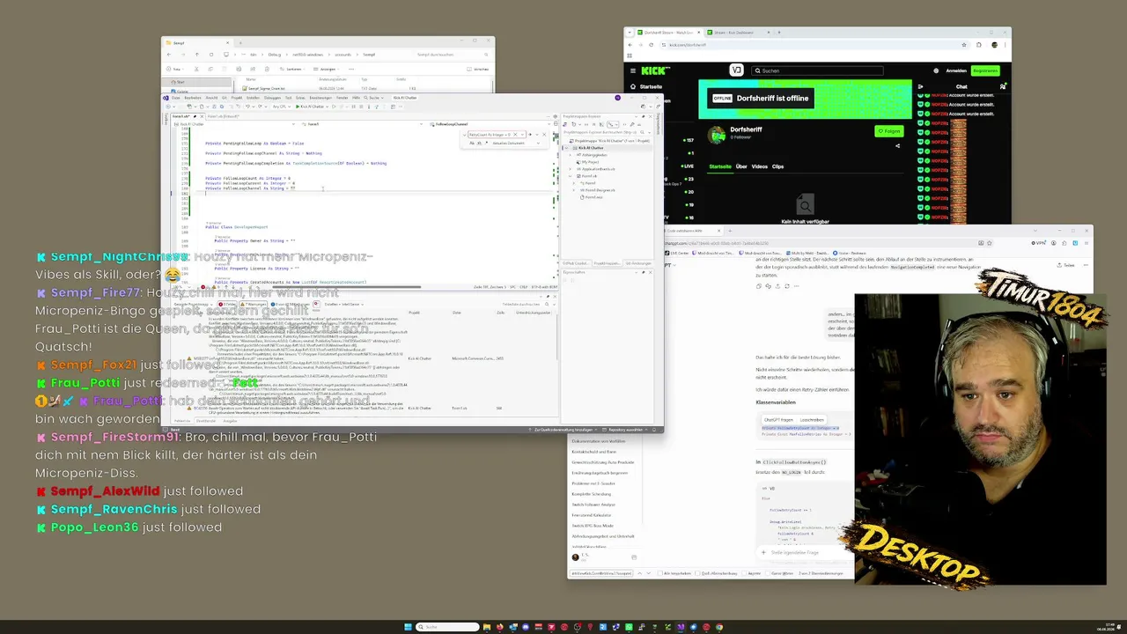Click the Windows Start button on taskbar

point(408,627)
